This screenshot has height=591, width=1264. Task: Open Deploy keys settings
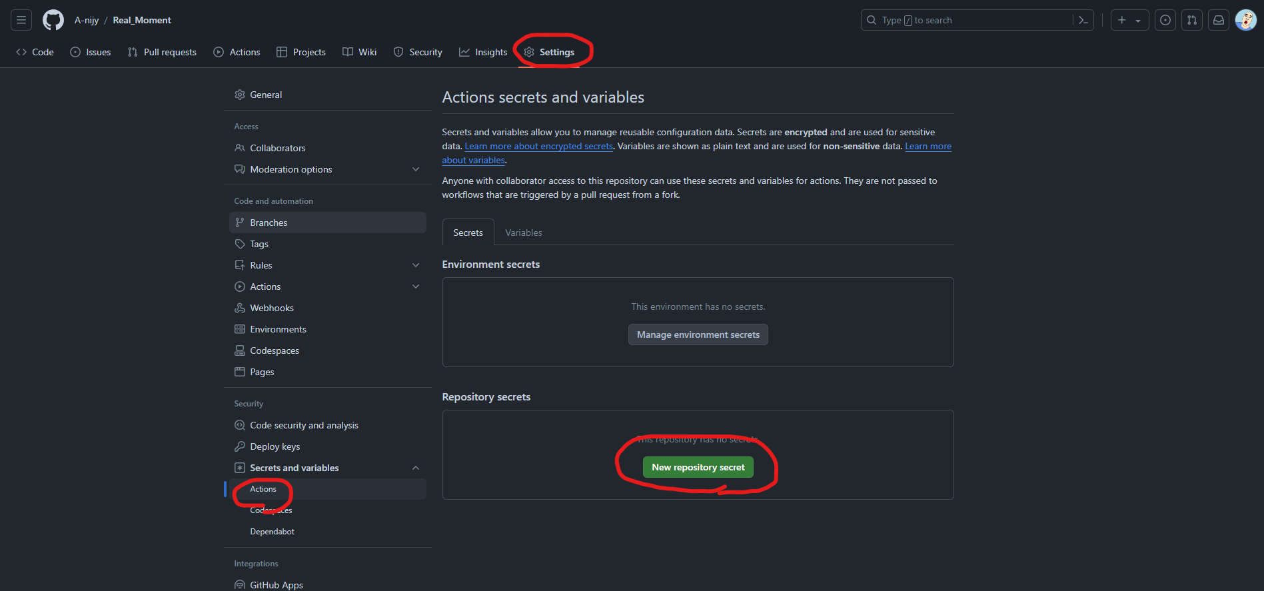tap(328, 446)
